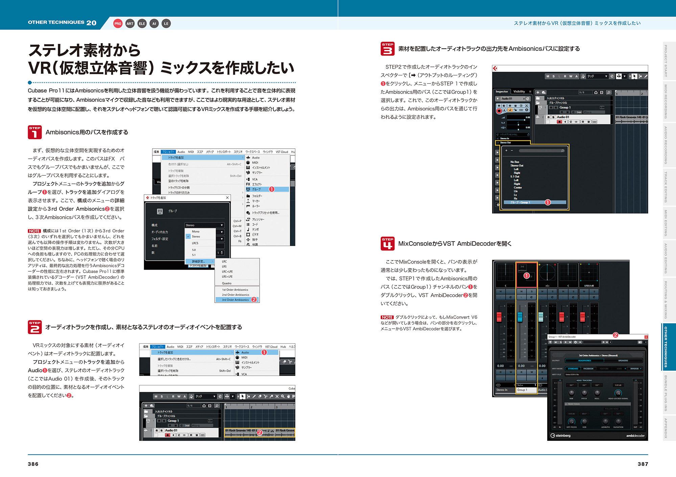This screenshot has height=477, width=676.
Task: Choose グループ in the Step 1 track submenu
Action: click(267, 189)
